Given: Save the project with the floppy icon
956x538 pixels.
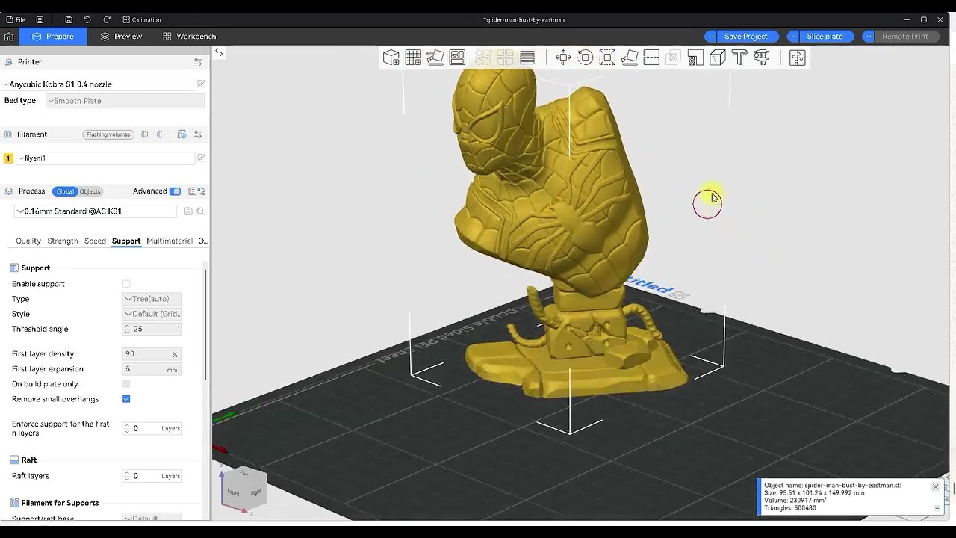Looking at the screenshot, I should click(69, 19).
